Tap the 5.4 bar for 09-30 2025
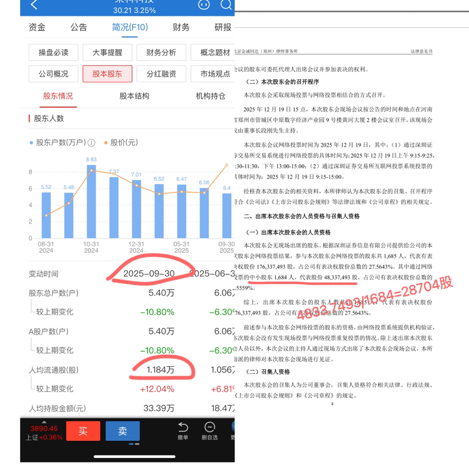Viewport: 469px width, 469px height. [227, 216]
